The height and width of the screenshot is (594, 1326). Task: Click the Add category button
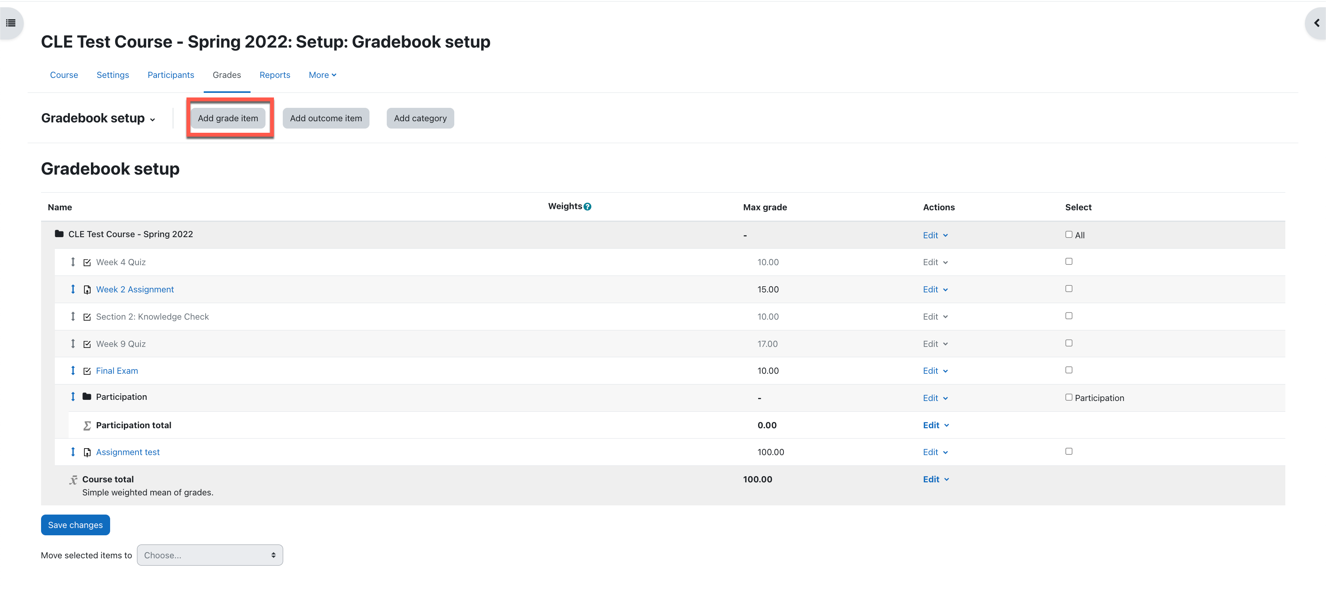(420, 119)
